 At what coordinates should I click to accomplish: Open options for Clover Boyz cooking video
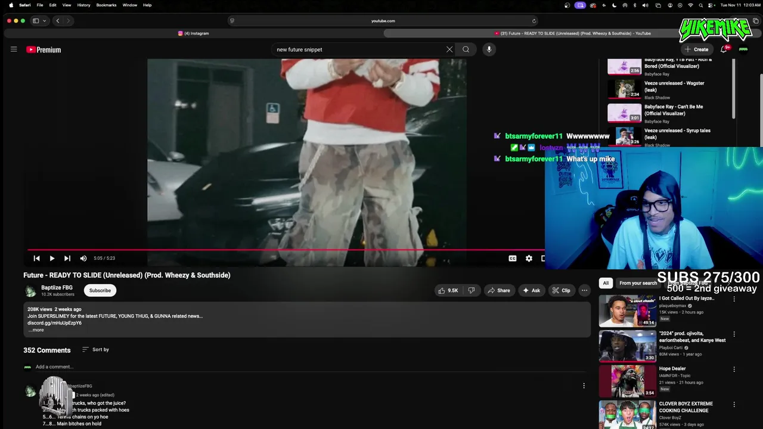(x=734, y=405)
